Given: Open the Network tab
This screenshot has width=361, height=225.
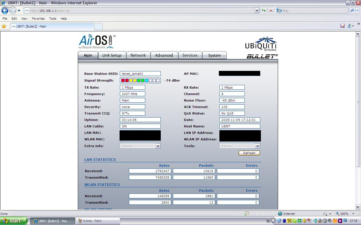Looking at the screenshot, I should coord(138,55).
